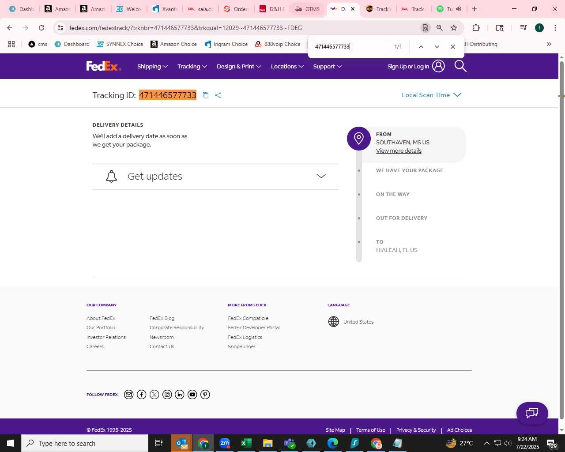Open FedEx site search magnifier
565x452 pixels.
pos(460,66)
